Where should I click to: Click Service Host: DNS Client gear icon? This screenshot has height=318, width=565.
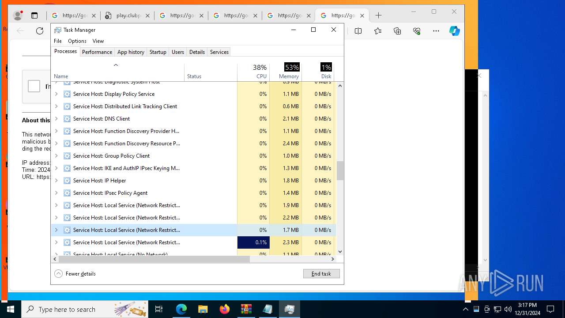point(67,119)
